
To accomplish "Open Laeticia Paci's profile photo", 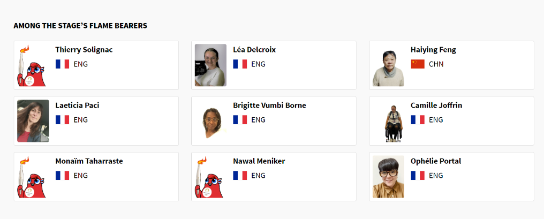I will 33,121.
